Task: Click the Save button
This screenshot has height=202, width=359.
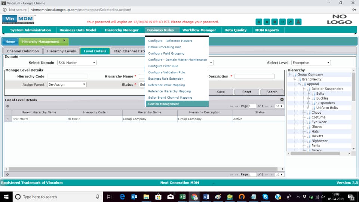Action: [221, 92]
